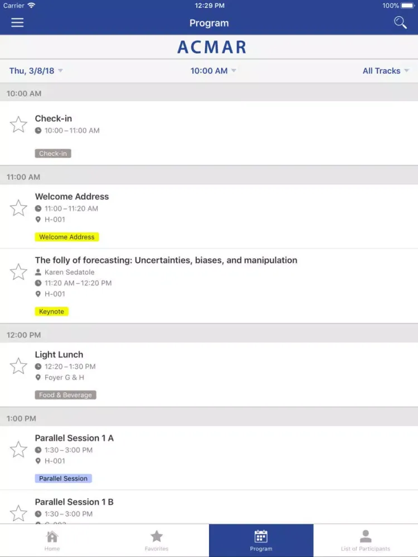Add Parallel Session 1 B to favorites
Viewport: 418px width, 557px height.
(18, 514)
